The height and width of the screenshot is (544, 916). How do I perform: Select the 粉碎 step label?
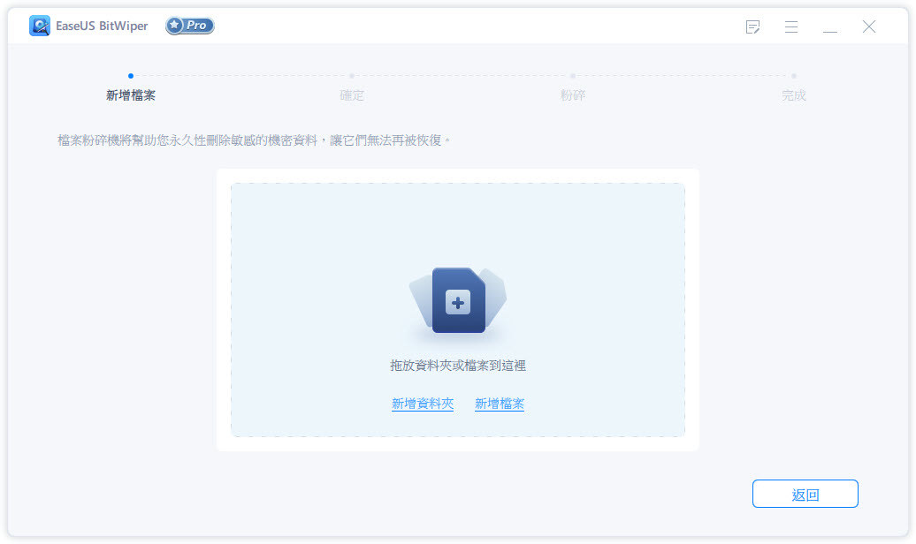pyautogui.click(x=573, y=95)
